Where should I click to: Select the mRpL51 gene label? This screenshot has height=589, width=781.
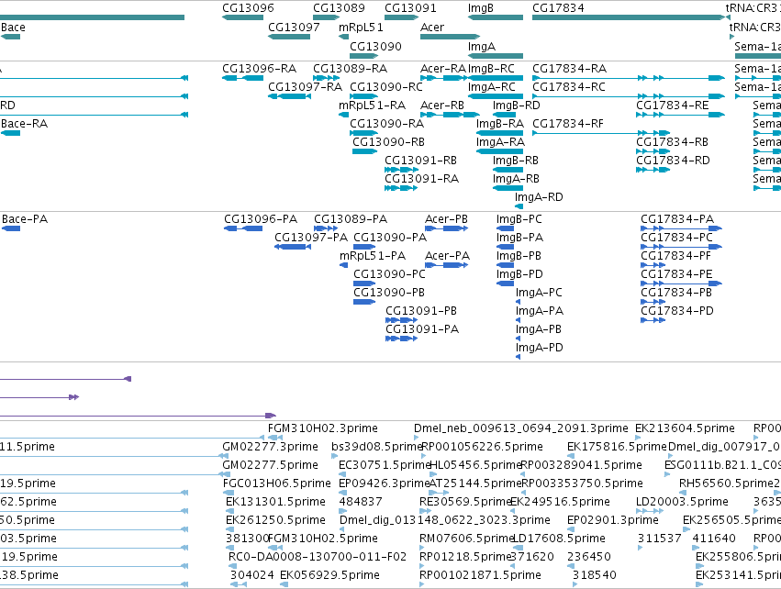click(x=361, y=27)
